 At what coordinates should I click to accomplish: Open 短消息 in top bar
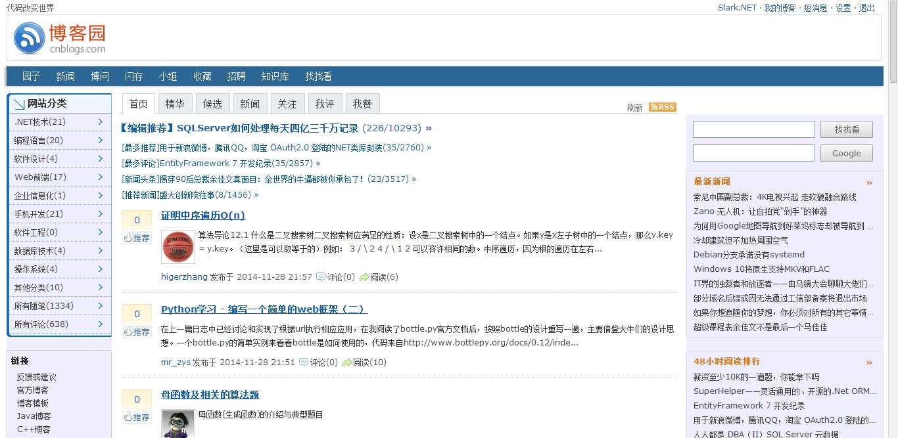point(816,8)
